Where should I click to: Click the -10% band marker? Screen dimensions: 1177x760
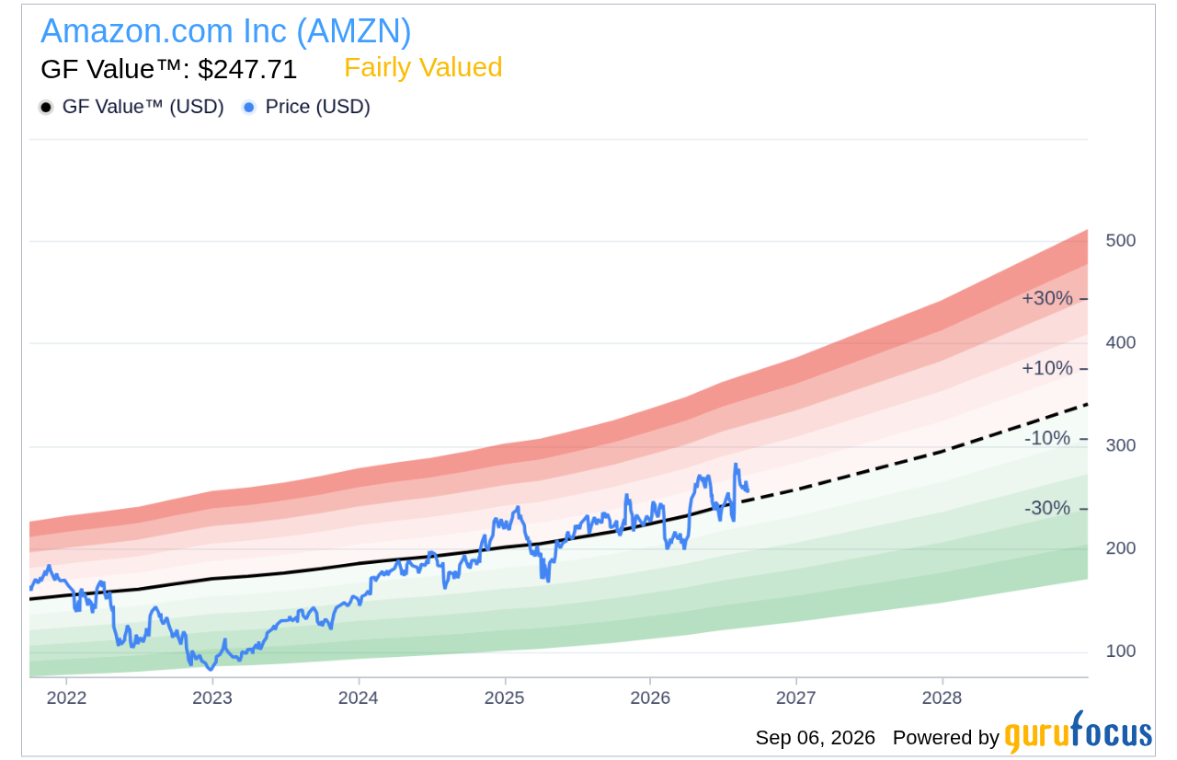click(1047, 438)
